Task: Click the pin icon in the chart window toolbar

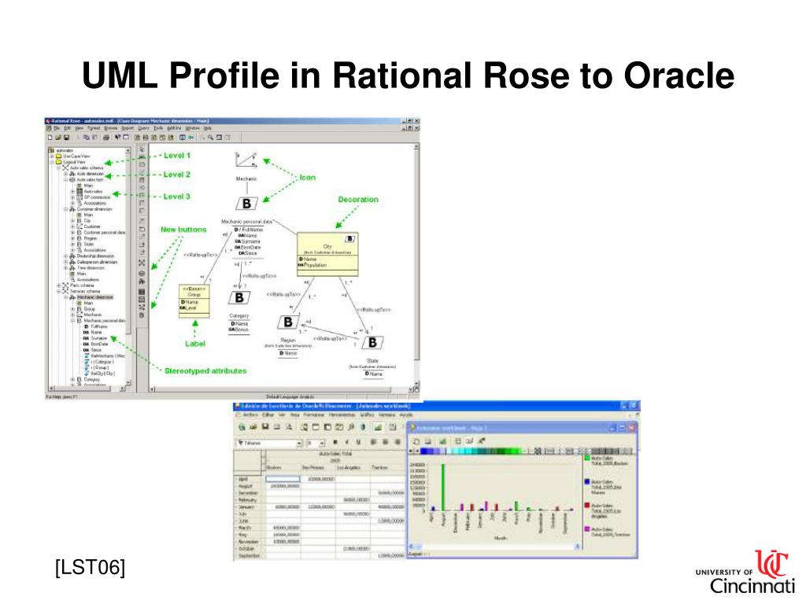Action: click(482, 440)
